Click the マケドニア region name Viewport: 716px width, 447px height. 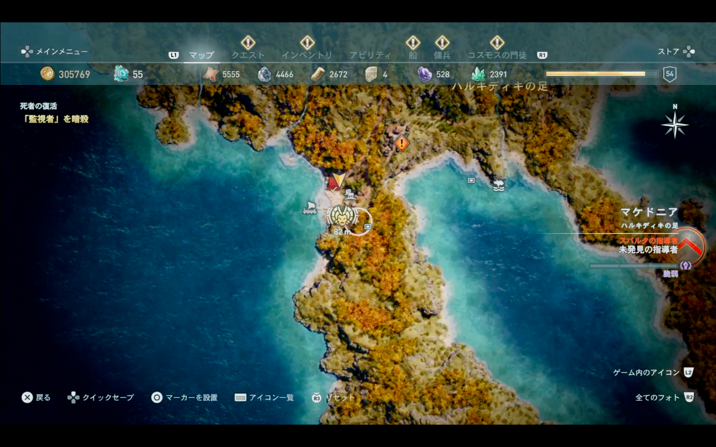[x=649, y=212]
